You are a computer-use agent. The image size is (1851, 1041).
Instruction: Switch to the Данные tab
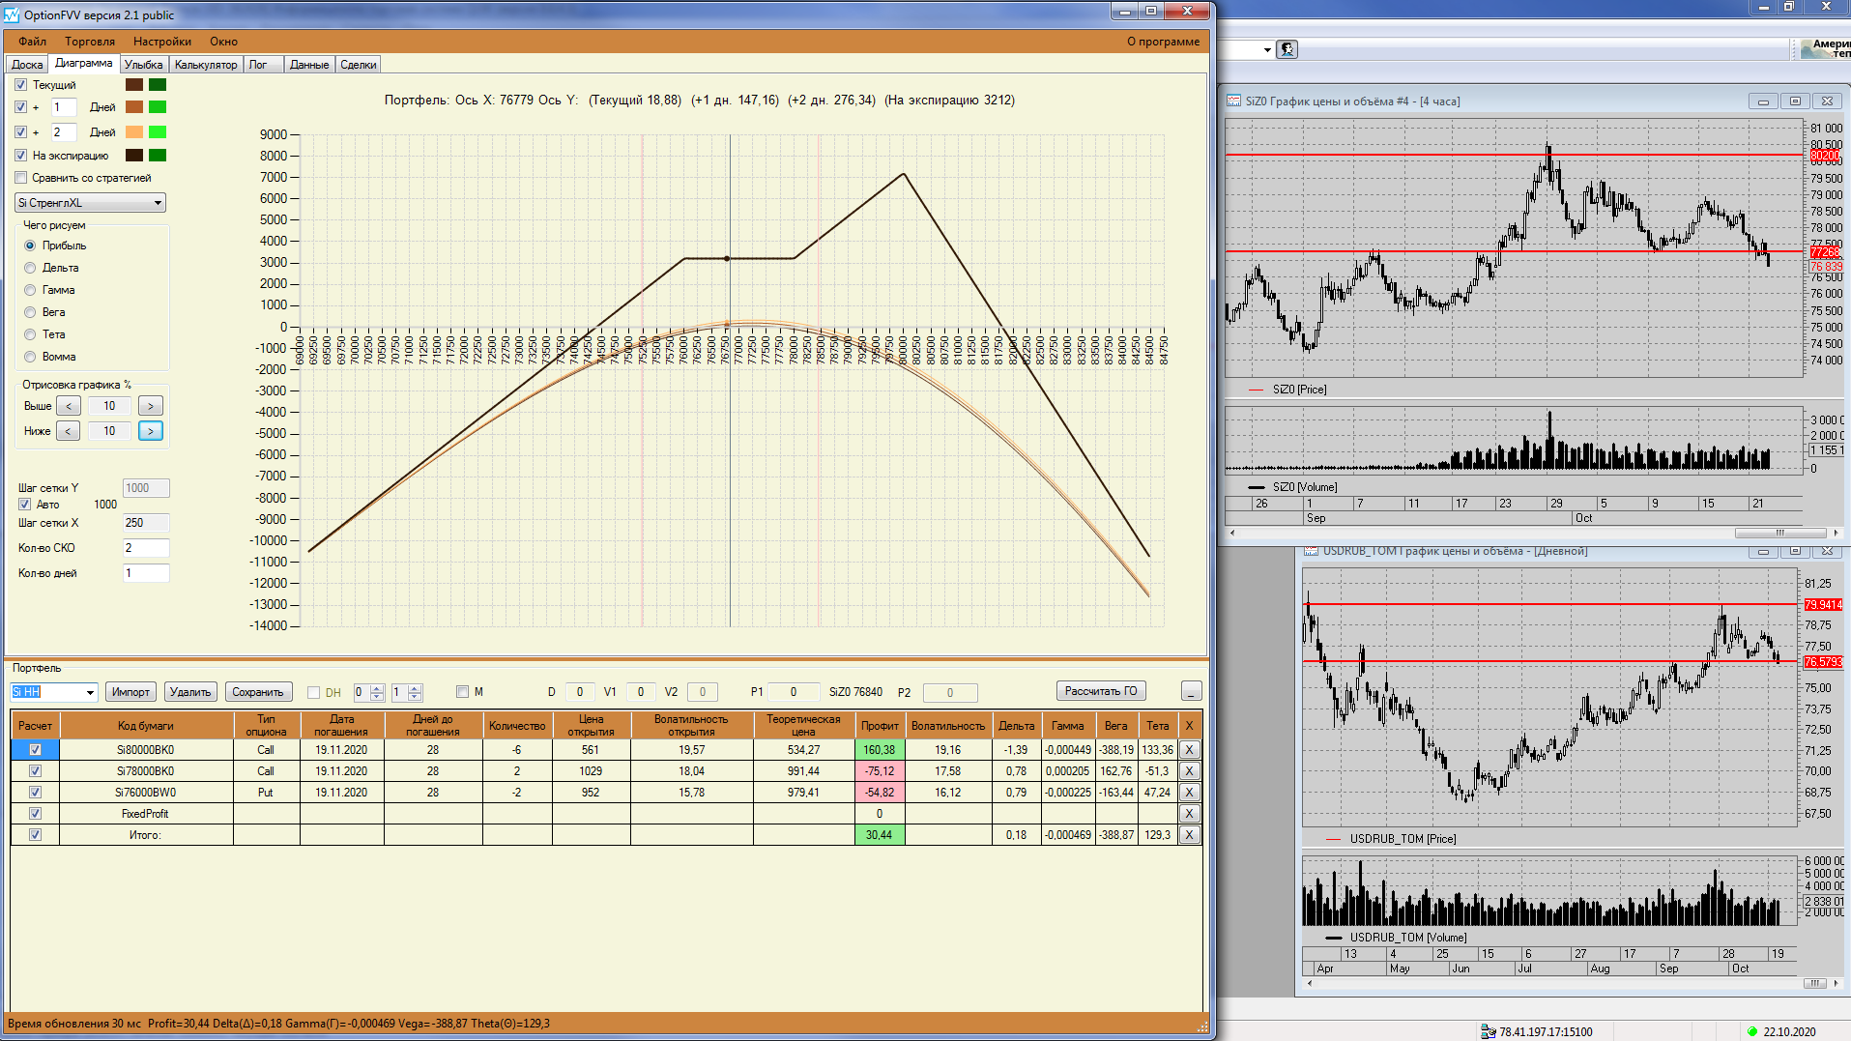pos(309,65)
